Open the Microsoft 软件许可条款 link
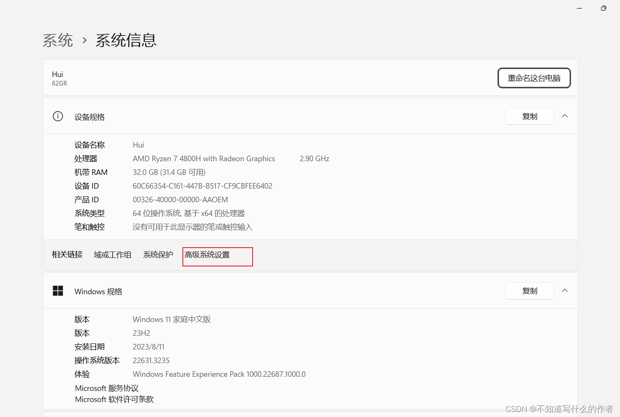The width and height of the screenshot is (620, 417). coord(114,399)
